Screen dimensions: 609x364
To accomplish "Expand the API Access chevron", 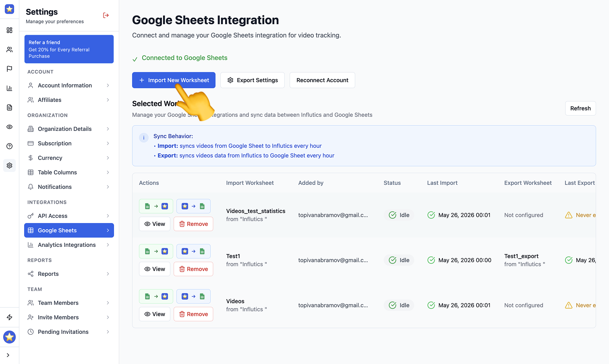I will pos(108,216).
